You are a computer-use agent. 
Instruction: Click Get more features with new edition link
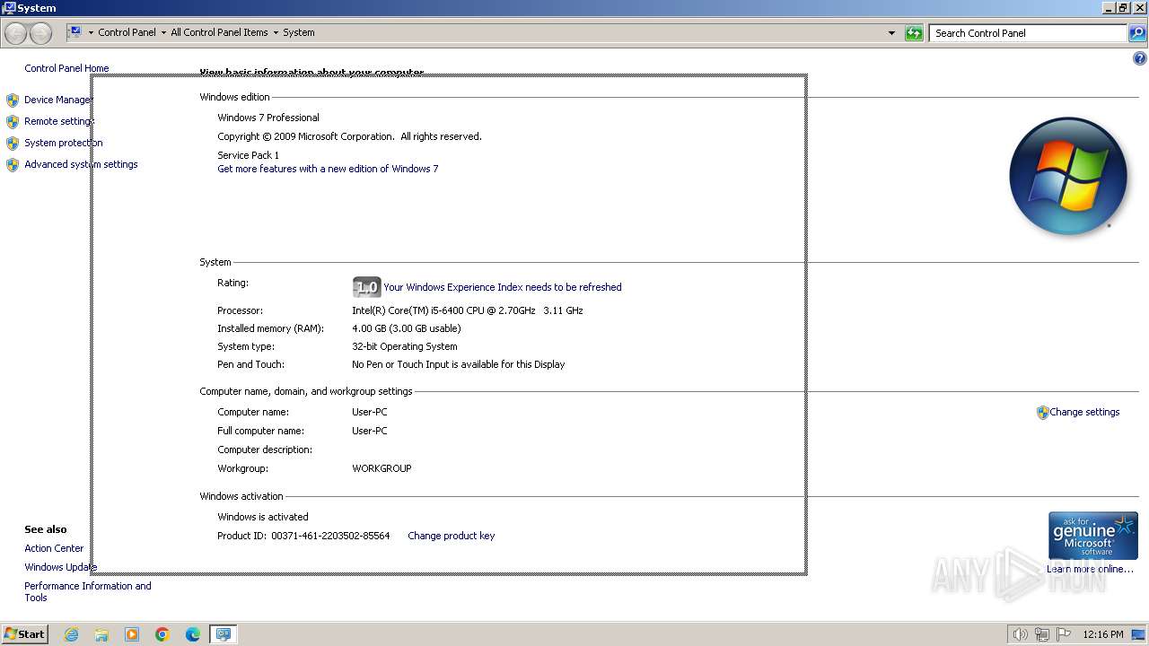328,169
